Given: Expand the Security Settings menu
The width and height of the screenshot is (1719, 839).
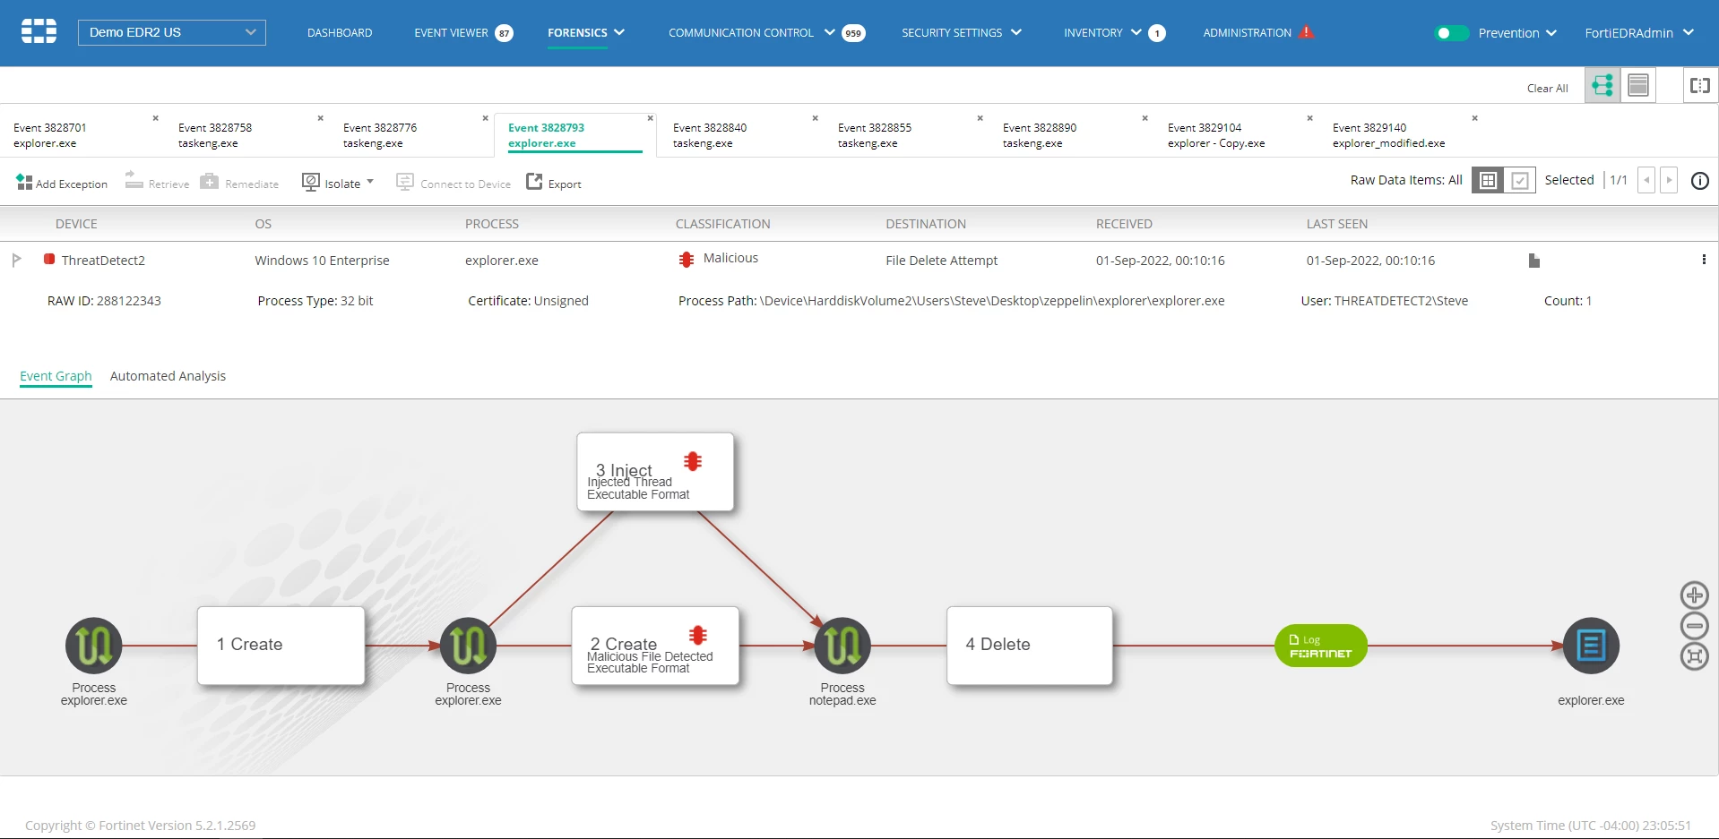Looking at the screenshot, I should [x=962, y=33].
